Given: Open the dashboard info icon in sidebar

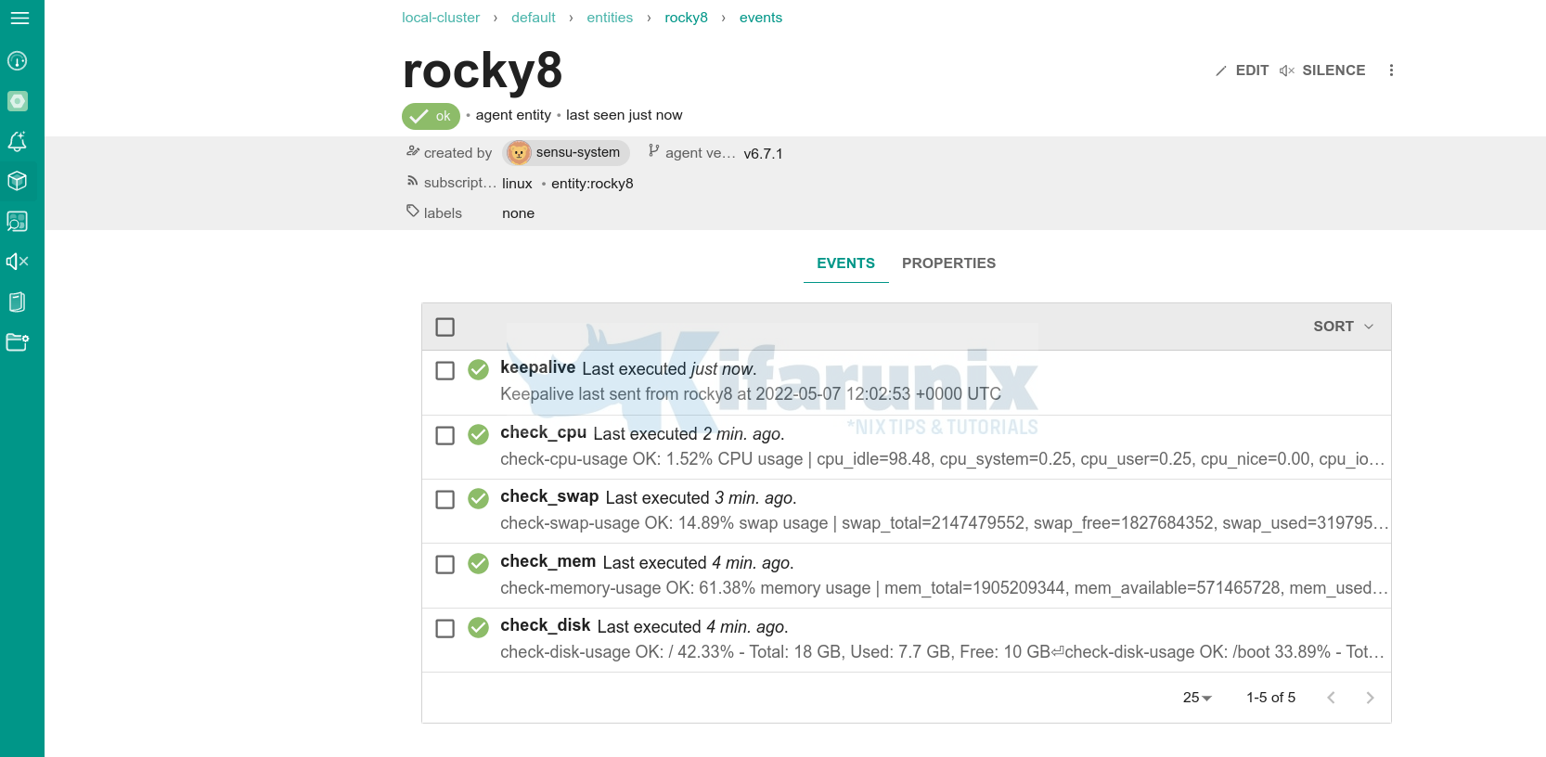Looking at the screenshot, I should [18, 61].
